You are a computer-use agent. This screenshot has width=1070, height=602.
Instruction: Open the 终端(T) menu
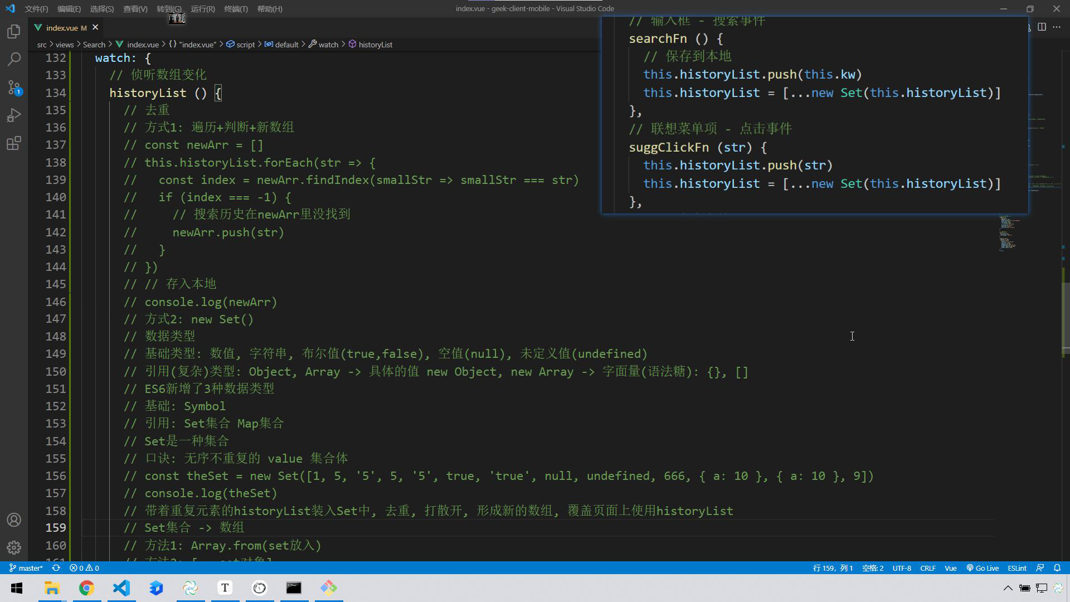coord(236,9)
